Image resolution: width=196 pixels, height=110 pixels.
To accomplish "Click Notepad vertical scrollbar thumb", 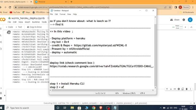I will pyautogui.click(x=155, y=55).
